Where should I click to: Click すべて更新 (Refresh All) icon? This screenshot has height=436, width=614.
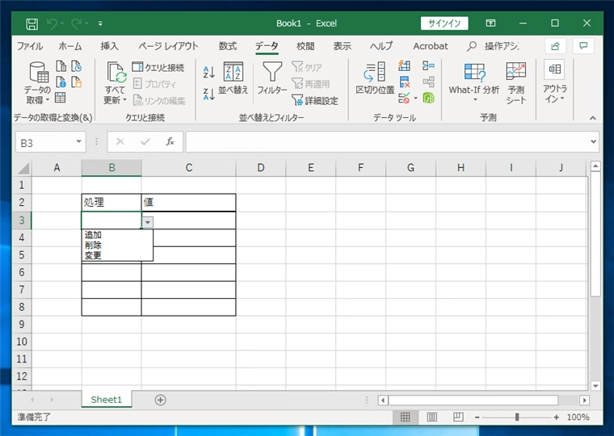[115, 83]
